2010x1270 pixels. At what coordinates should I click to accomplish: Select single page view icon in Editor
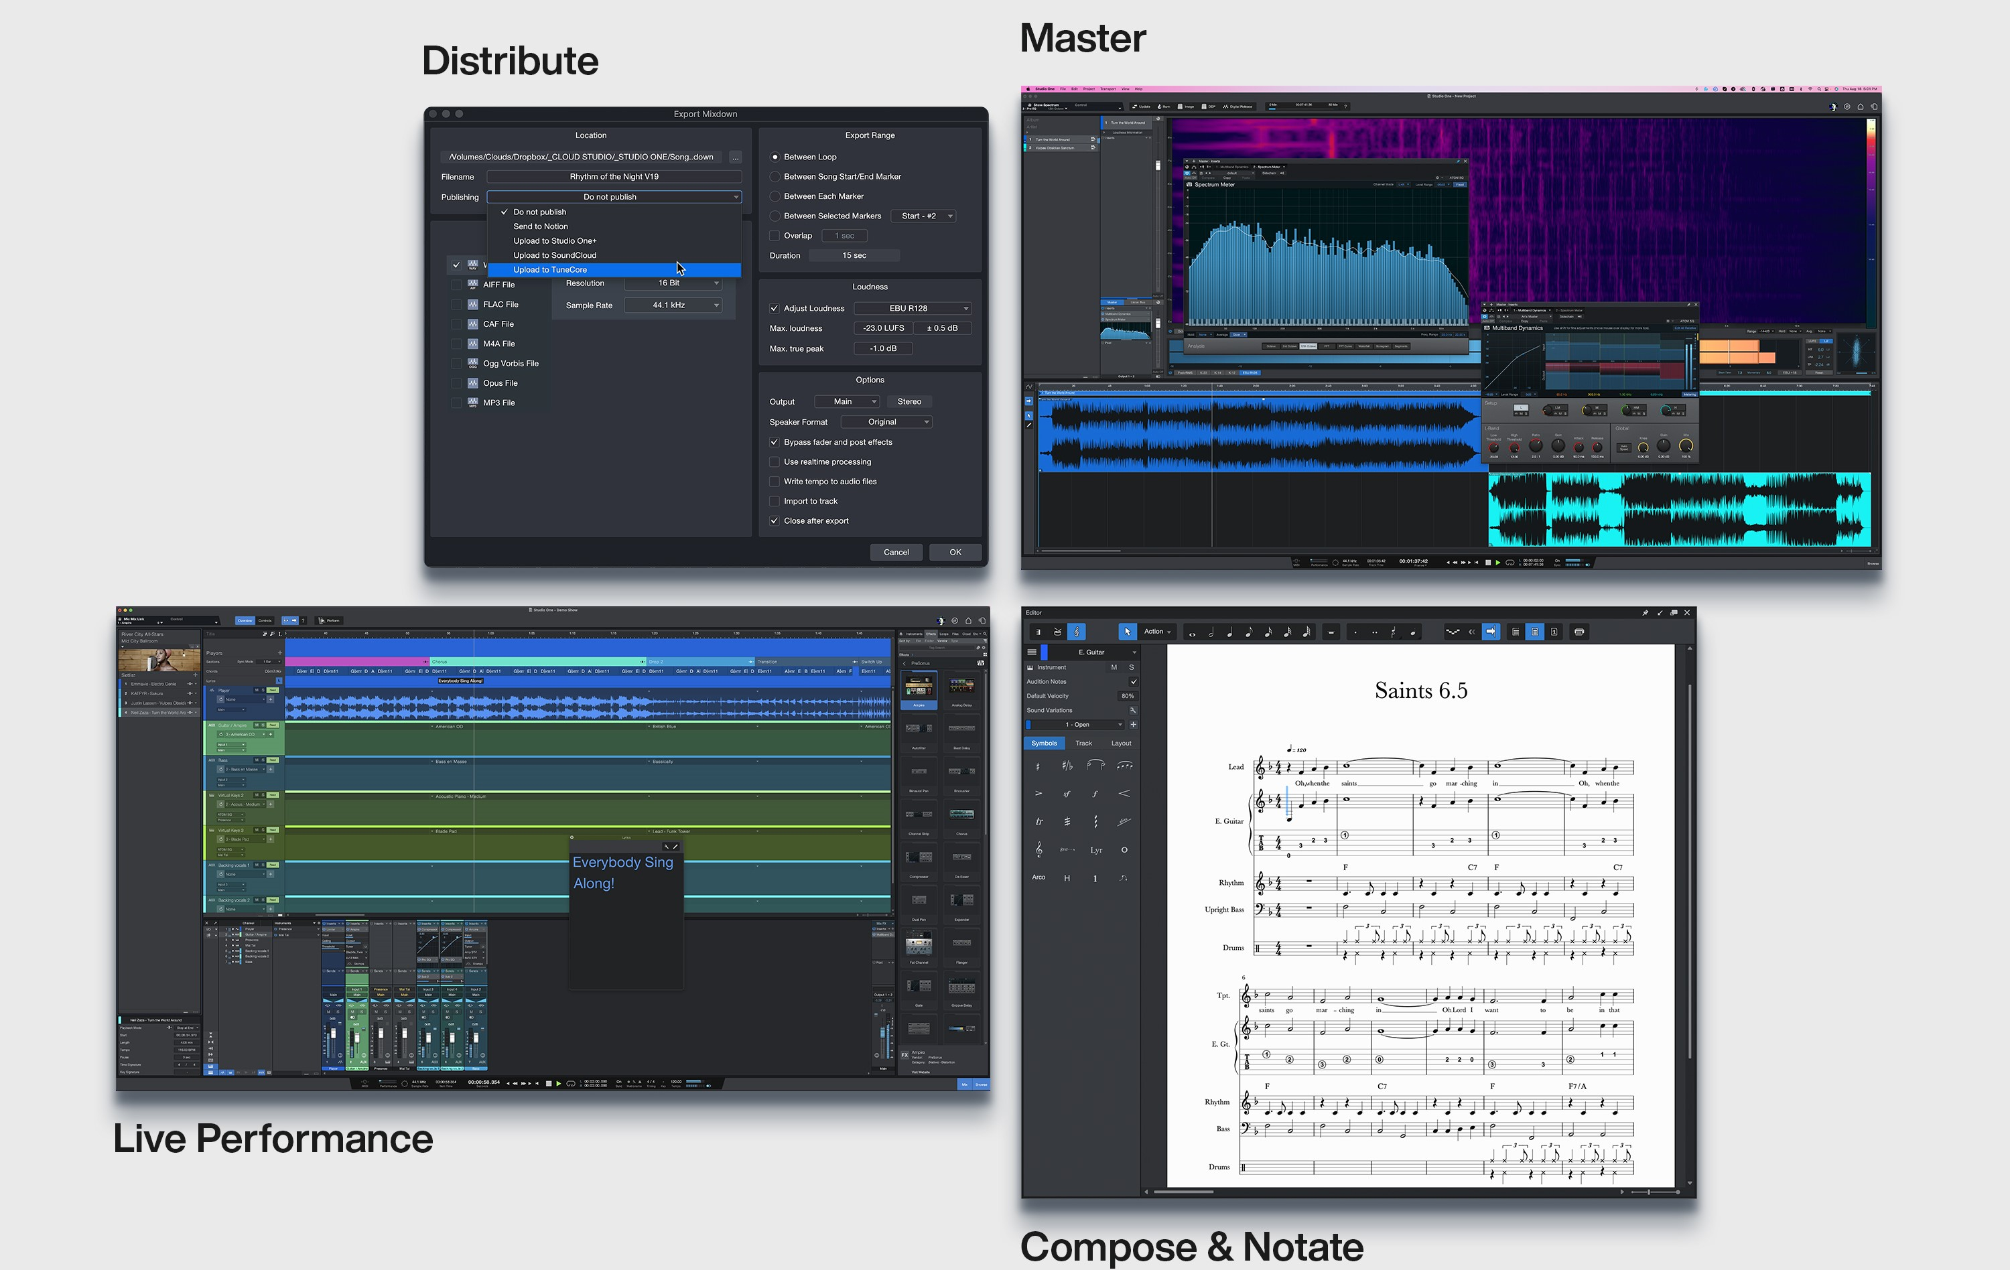(1554, 632)
